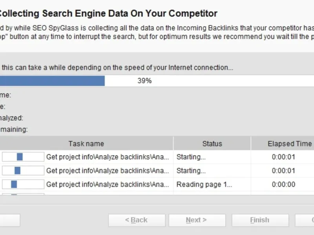
Task: Click the second row's "Starting..." status
Action: pyautogui.click(x=191, y=171)
